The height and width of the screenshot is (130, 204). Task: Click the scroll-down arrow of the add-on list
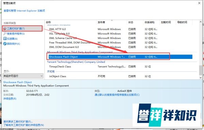pos(201,78)
